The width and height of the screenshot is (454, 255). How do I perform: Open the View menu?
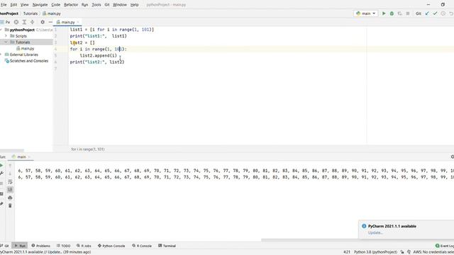pos(25,5)
